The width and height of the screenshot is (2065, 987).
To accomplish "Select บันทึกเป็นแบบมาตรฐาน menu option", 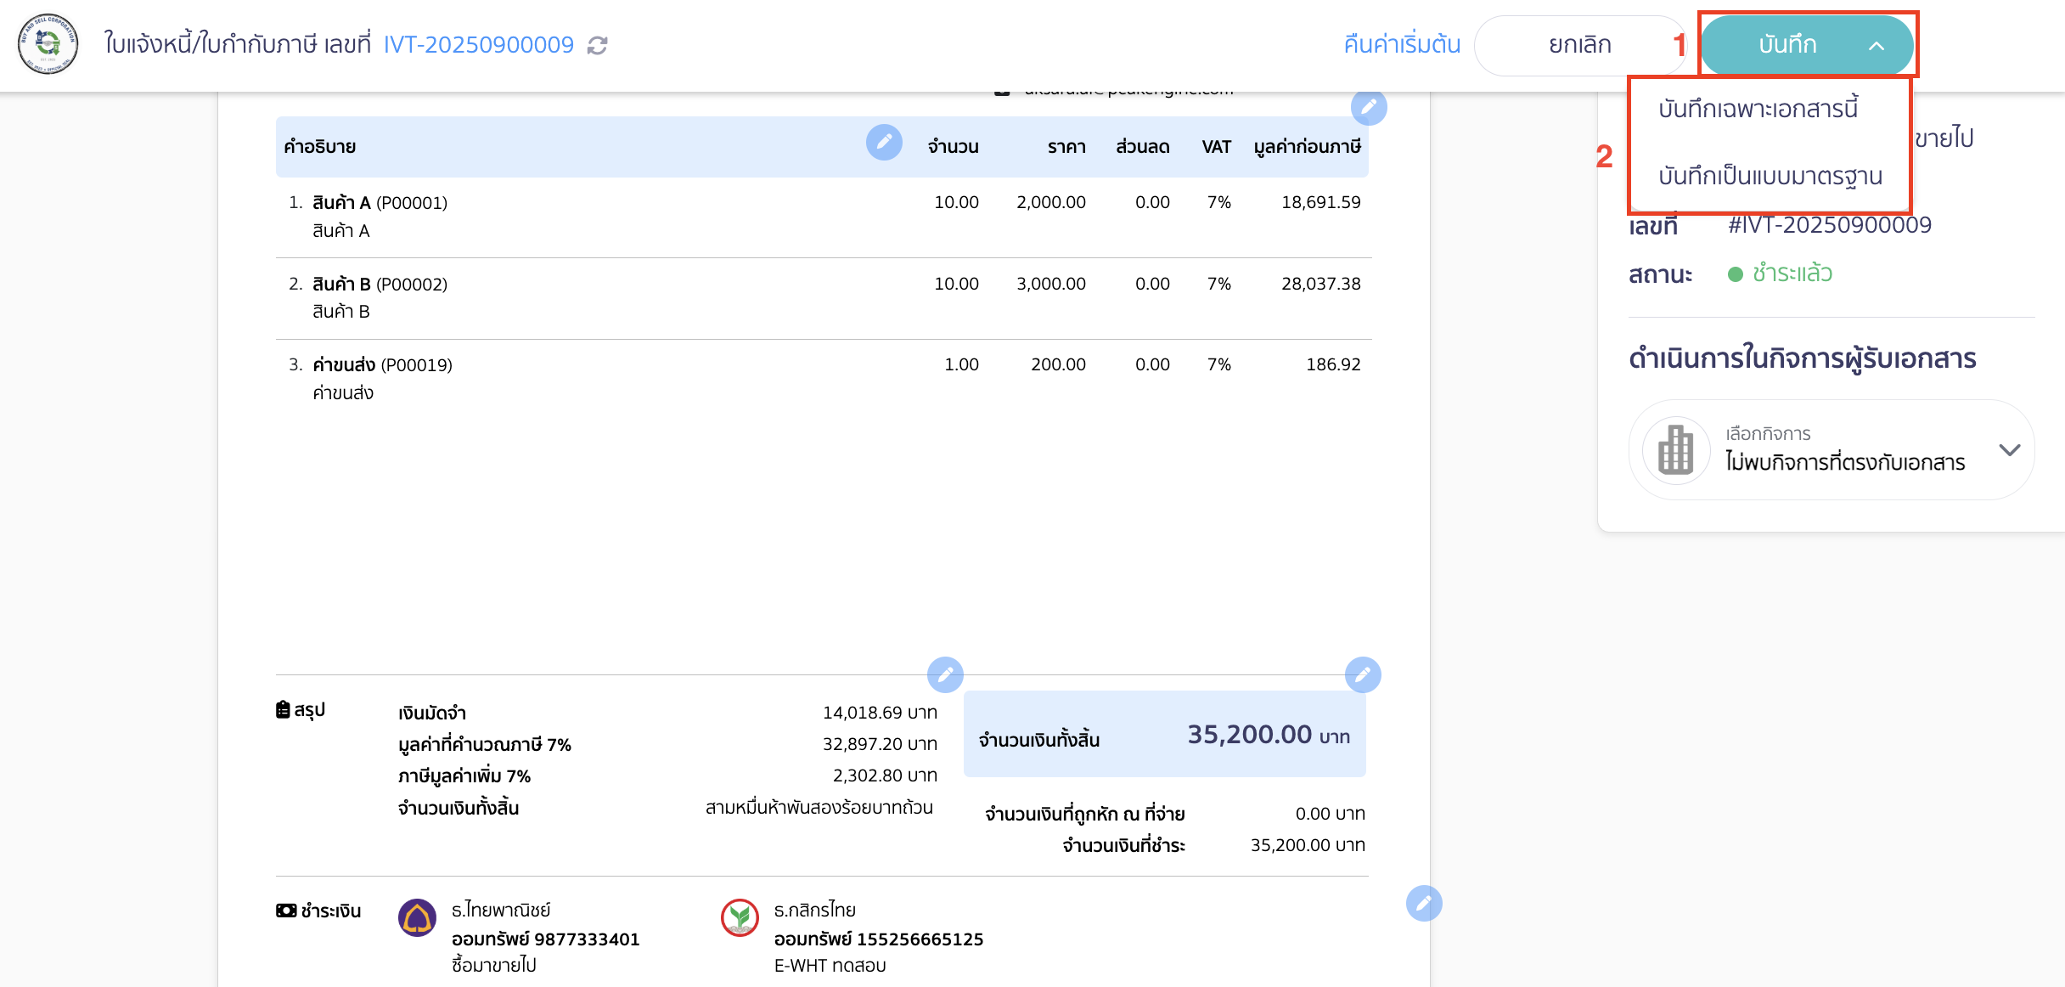I will 1770,176.
